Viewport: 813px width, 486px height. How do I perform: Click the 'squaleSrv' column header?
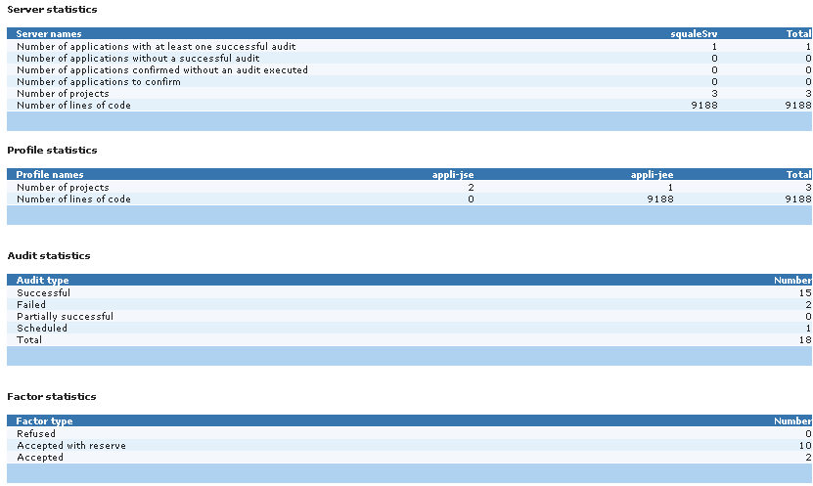click(694, 33)
